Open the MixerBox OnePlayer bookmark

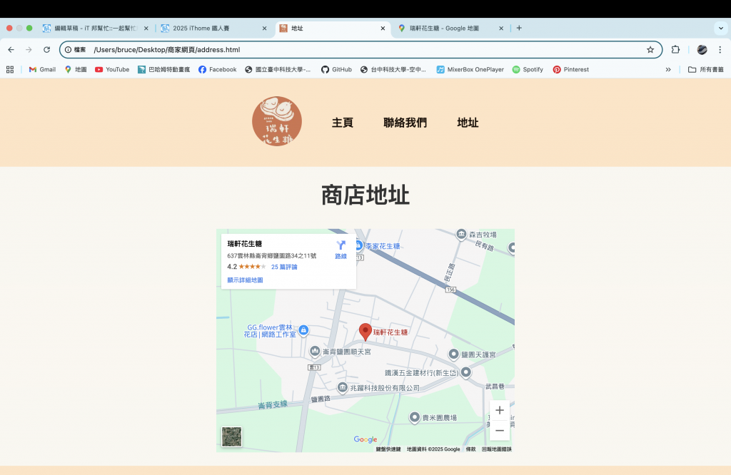[470, 69]
